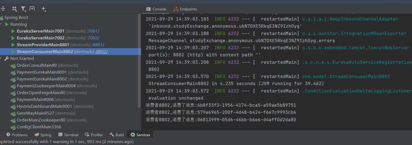Click the run icon of StreamConsumerMain8802

[13, 52]
